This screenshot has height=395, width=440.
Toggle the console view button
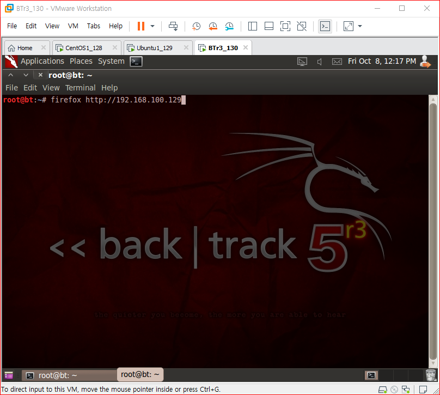pyautogui.click(x=325, y=26)
